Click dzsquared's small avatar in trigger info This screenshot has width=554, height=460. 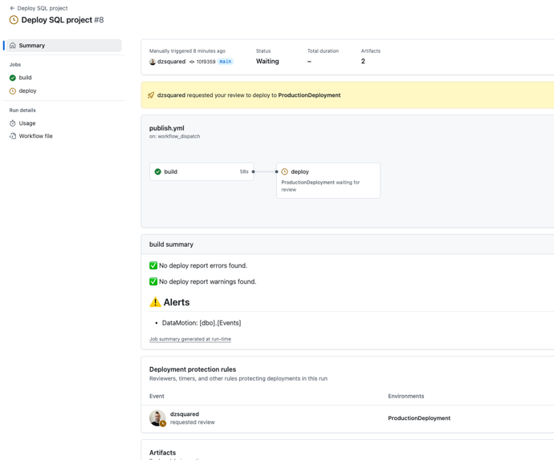pyautogui.click(x=153, y=62)
